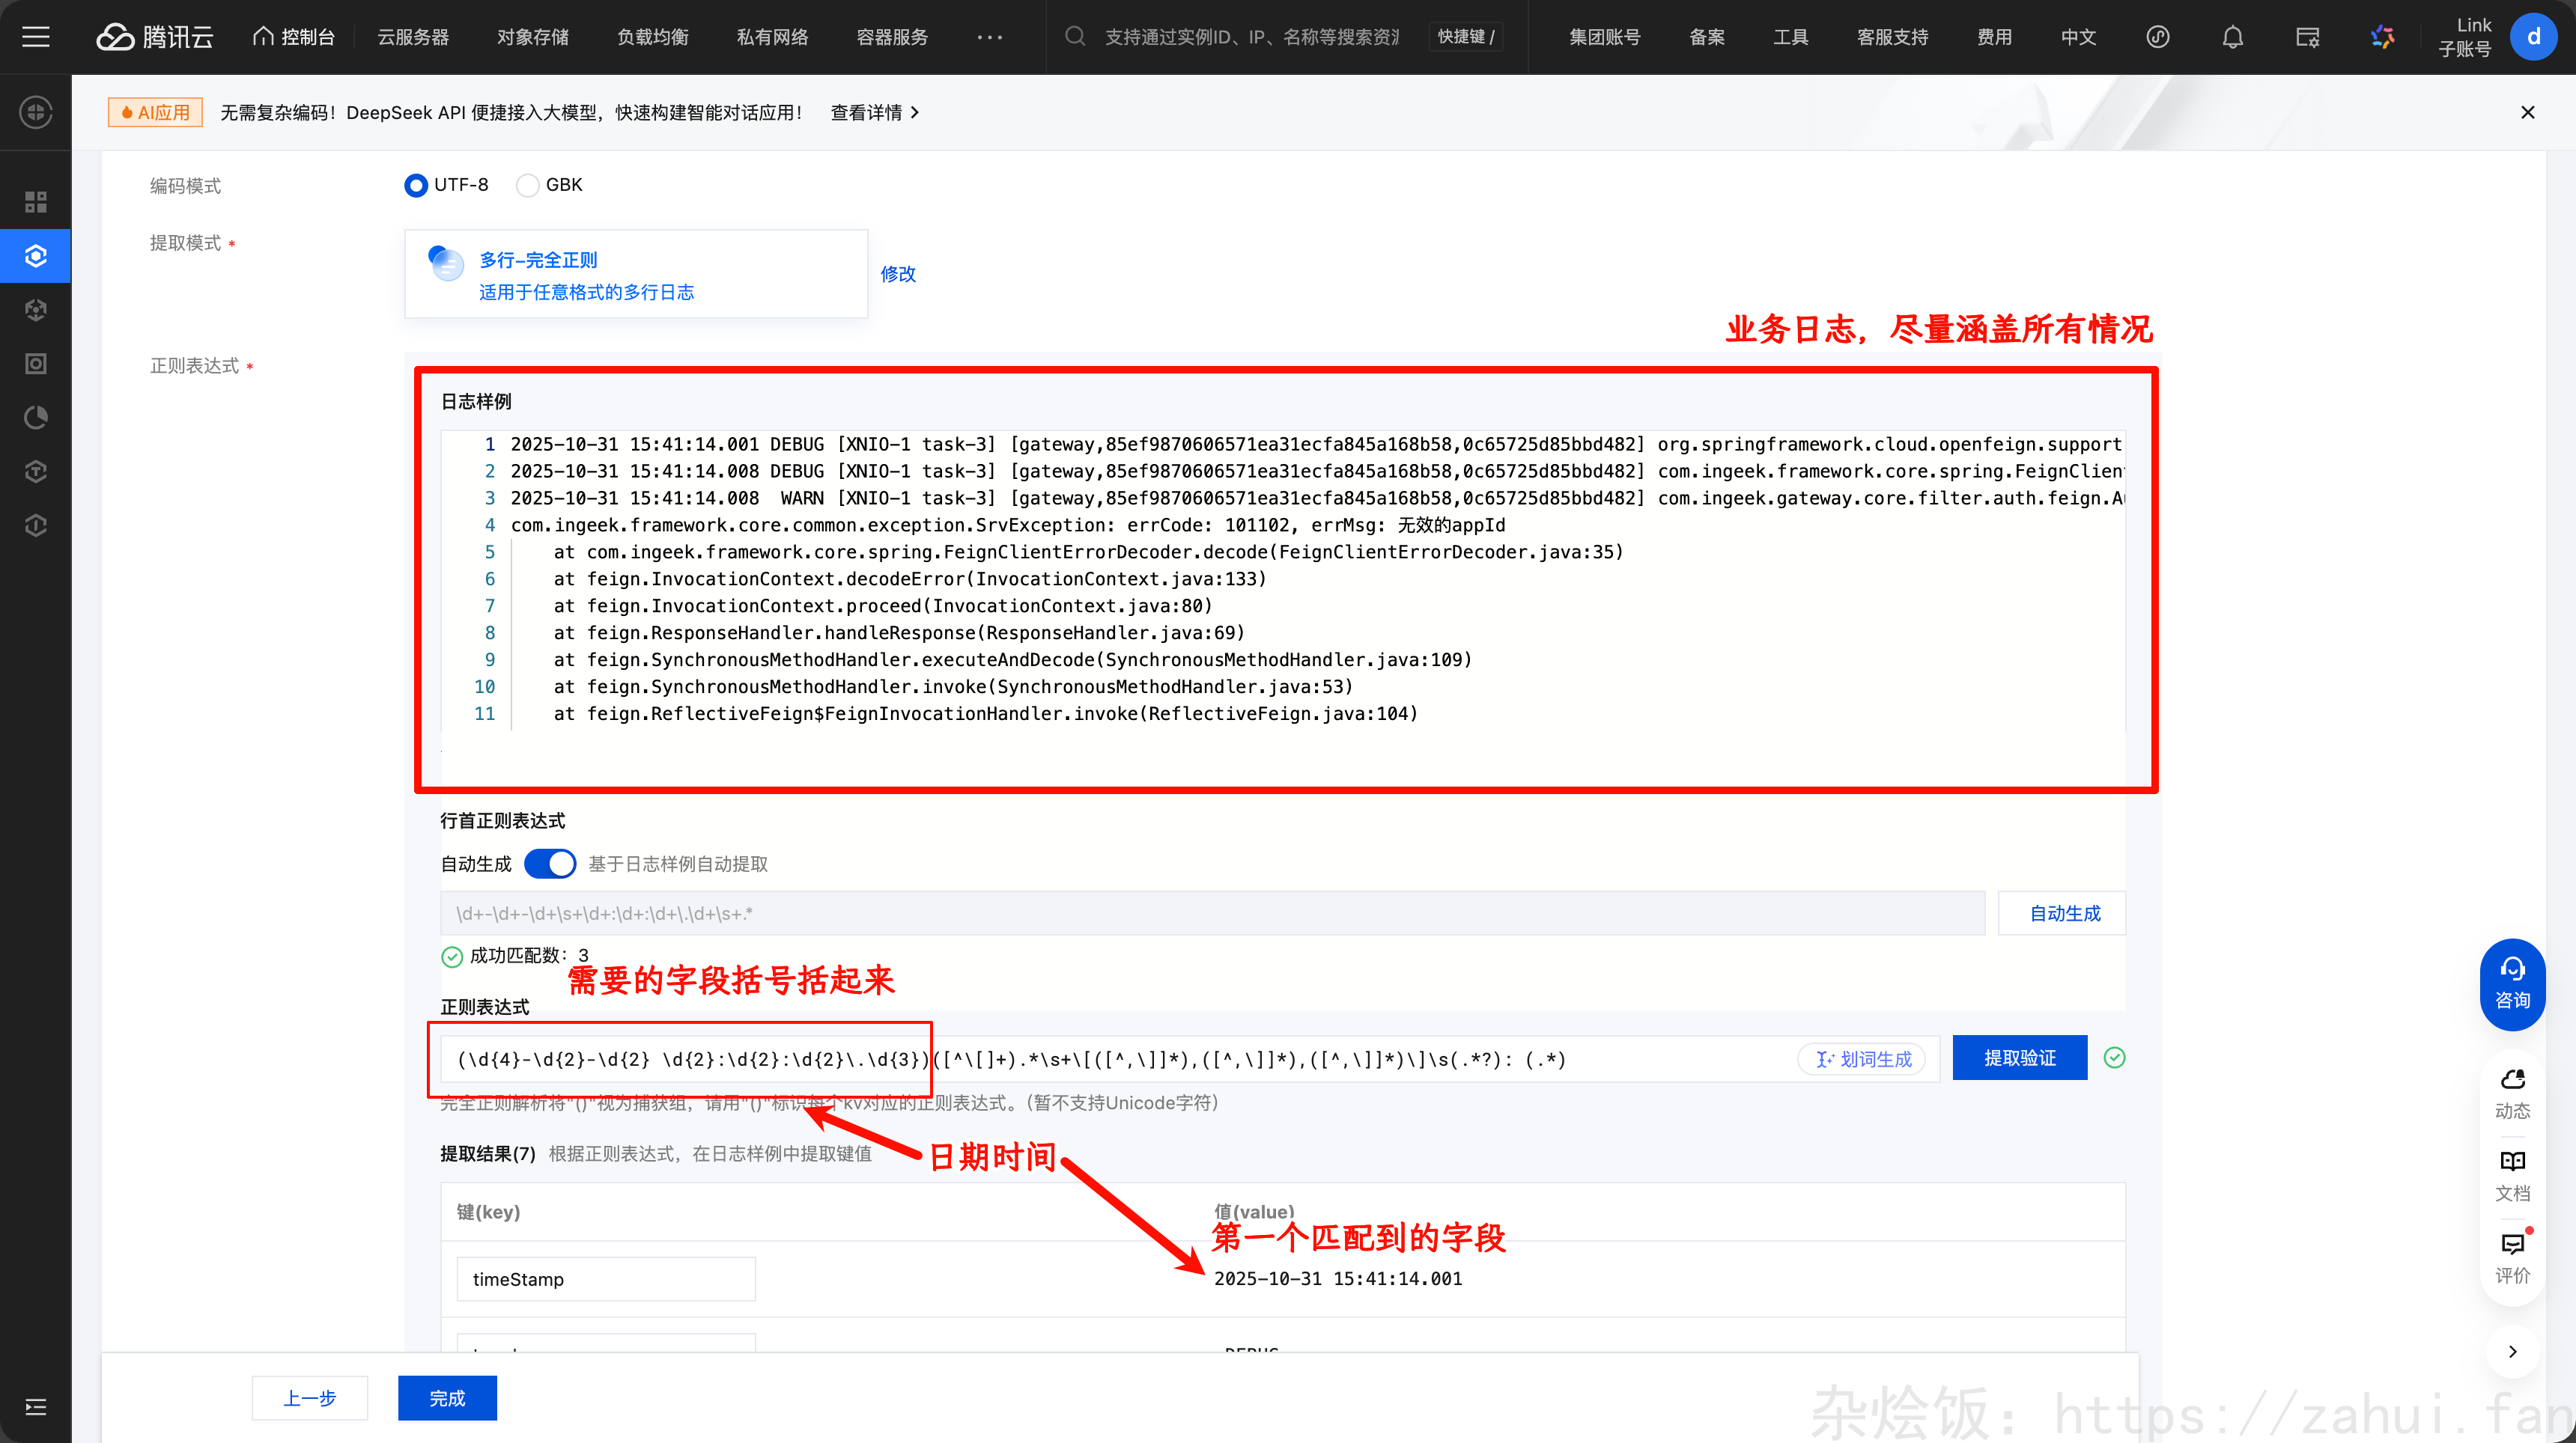
Task: Select the GBK encoding radio button
Action: (x=527, y=185)
